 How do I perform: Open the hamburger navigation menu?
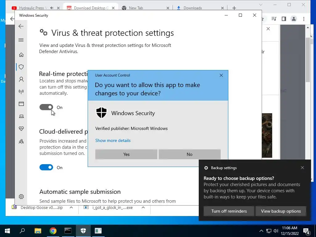click(x=21, y=40)
